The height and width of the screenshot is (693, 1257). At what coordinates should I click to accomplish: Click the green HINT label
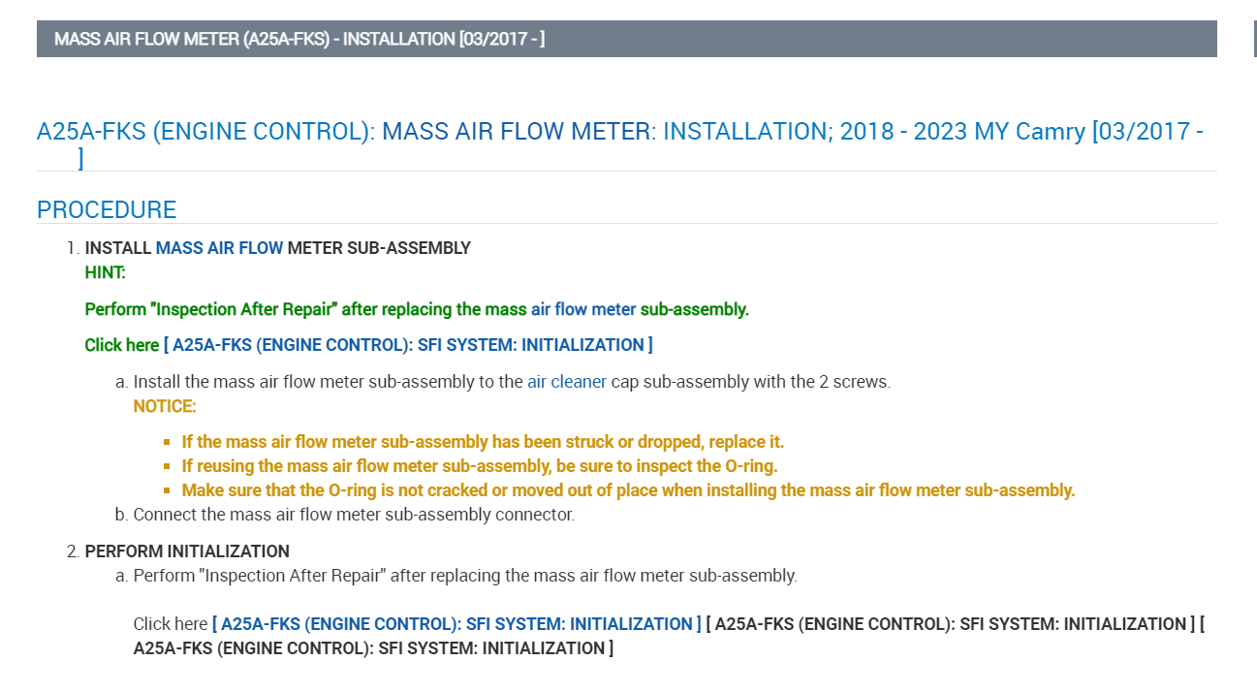pos(106,272)
